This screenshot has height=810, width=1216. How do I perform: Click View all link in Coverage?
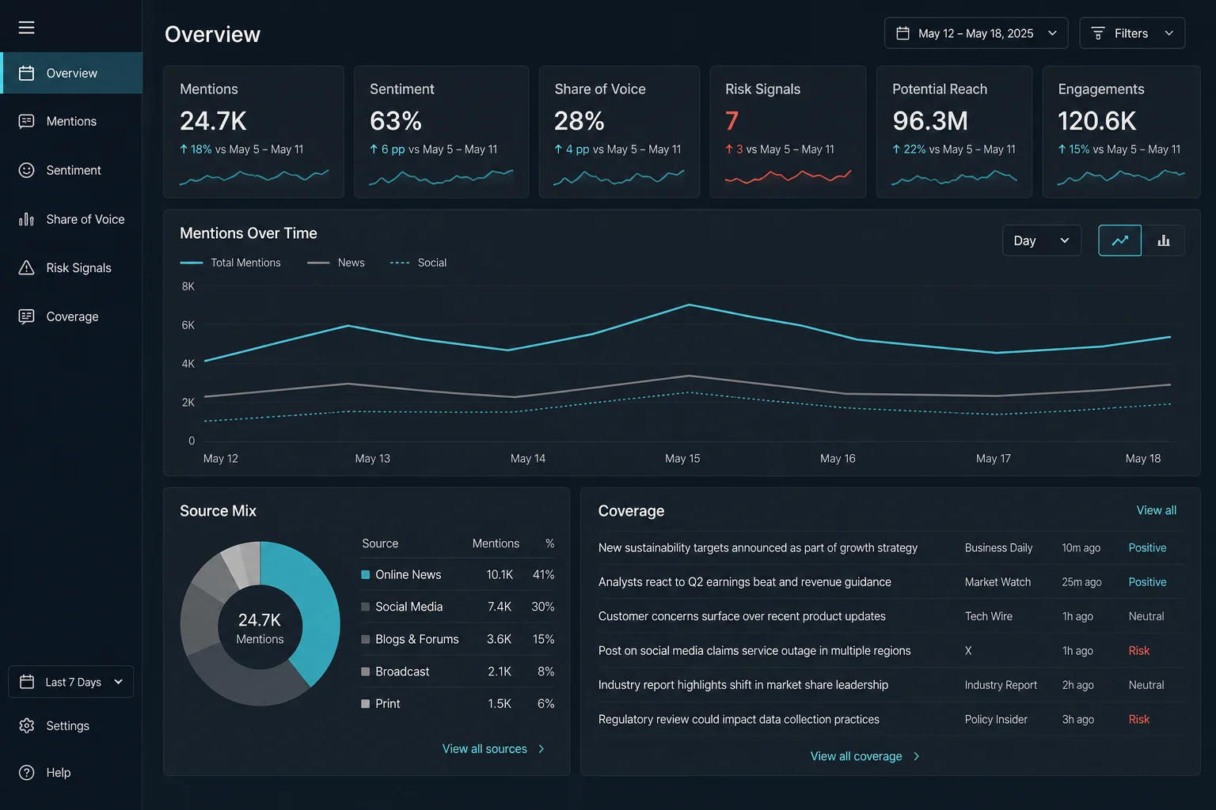click(1156, 510)
